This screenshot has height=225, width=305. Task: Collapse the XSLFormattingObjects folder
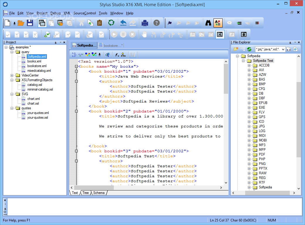tap(12, 80)
